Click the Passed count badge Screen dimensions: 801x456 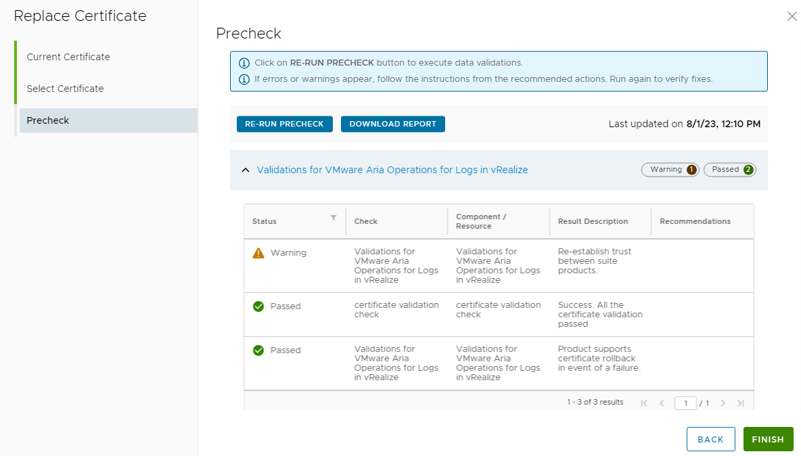tap(730, 170)
